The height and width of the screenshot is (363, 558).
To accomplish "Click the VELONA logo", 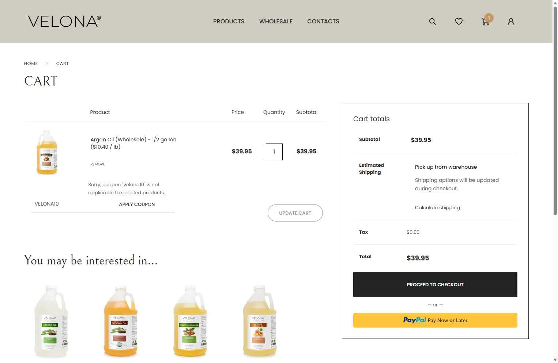I will 64,21.
